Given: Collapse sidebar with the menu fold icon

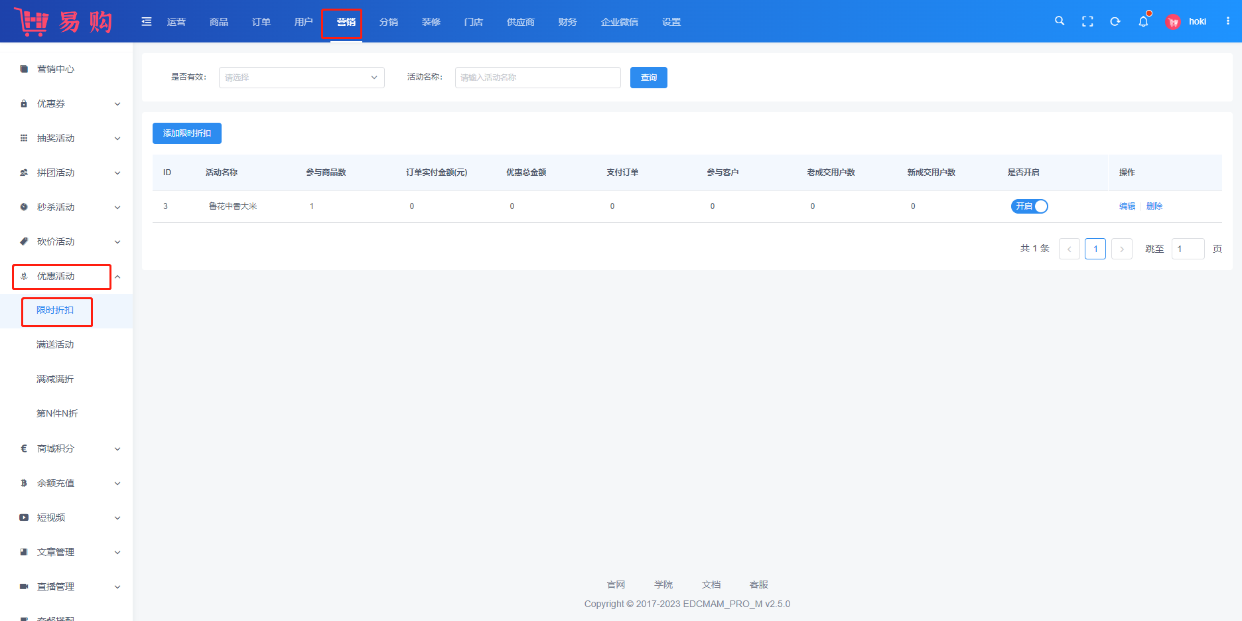Looking at the screenshot, I should tap(147, 22).
